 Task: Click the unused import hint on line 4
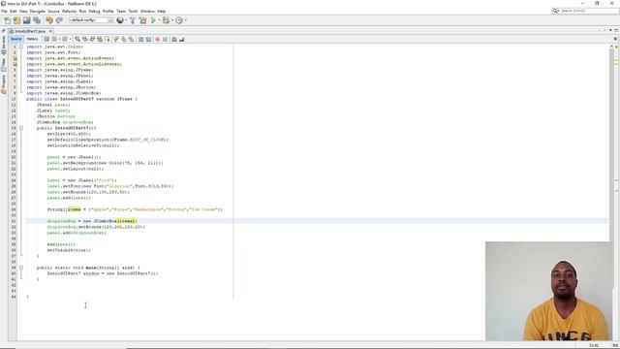tap(15, 64)
